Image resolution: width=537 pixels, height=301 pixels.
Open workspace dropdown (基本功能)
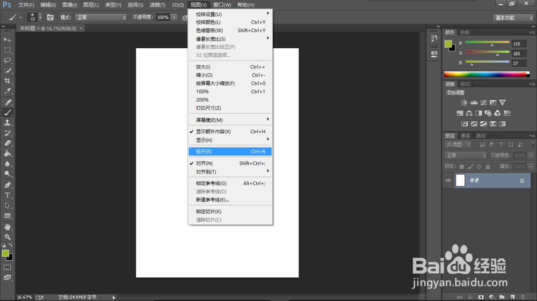(x=513, y=18)
